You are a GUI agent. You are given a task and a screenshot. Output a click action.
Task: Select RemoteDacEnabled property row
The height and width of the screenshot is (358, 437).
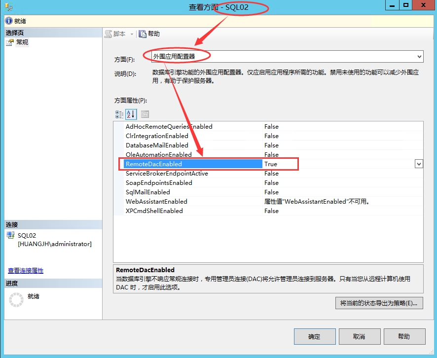(268, 164)
